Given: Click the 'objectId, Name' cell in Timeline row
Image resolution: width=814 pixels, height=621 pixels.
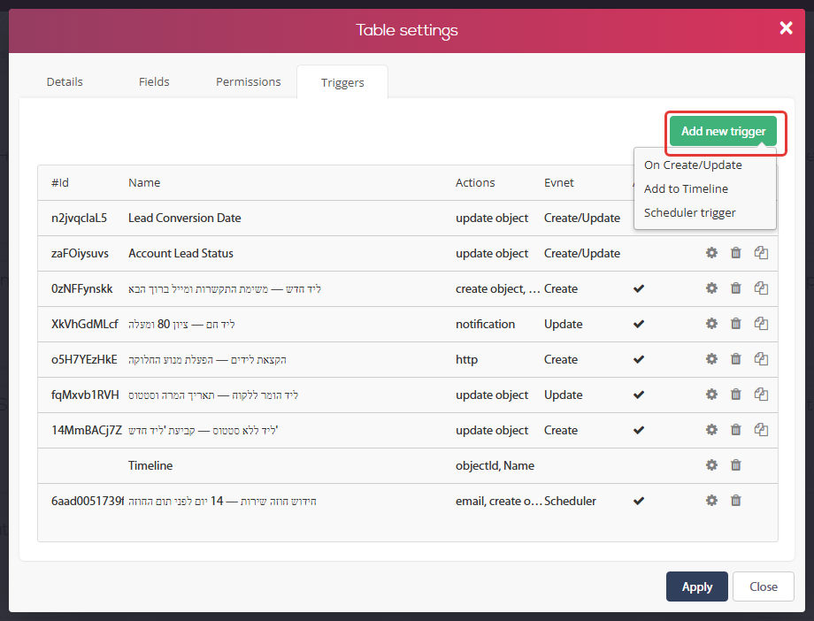Looking at the screenshot, I should click(495, 465).
